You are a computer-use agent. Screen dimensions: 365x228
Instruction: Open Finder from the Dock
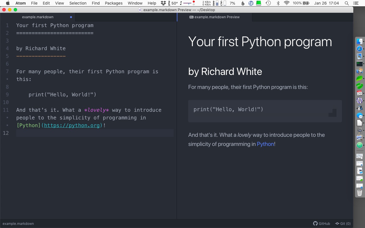[x=359, y=41]
